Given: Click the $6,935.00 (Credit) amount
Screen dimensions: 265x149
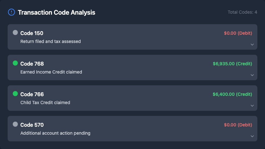Looking at the screenshot, I should click(x=232, y=64).
